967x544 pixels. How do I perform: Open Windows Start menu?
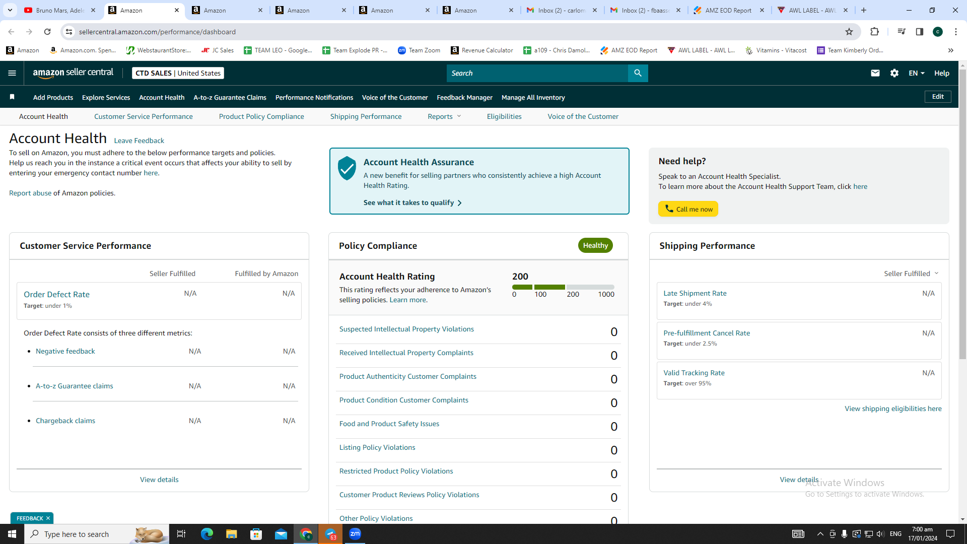coord(12,534)
